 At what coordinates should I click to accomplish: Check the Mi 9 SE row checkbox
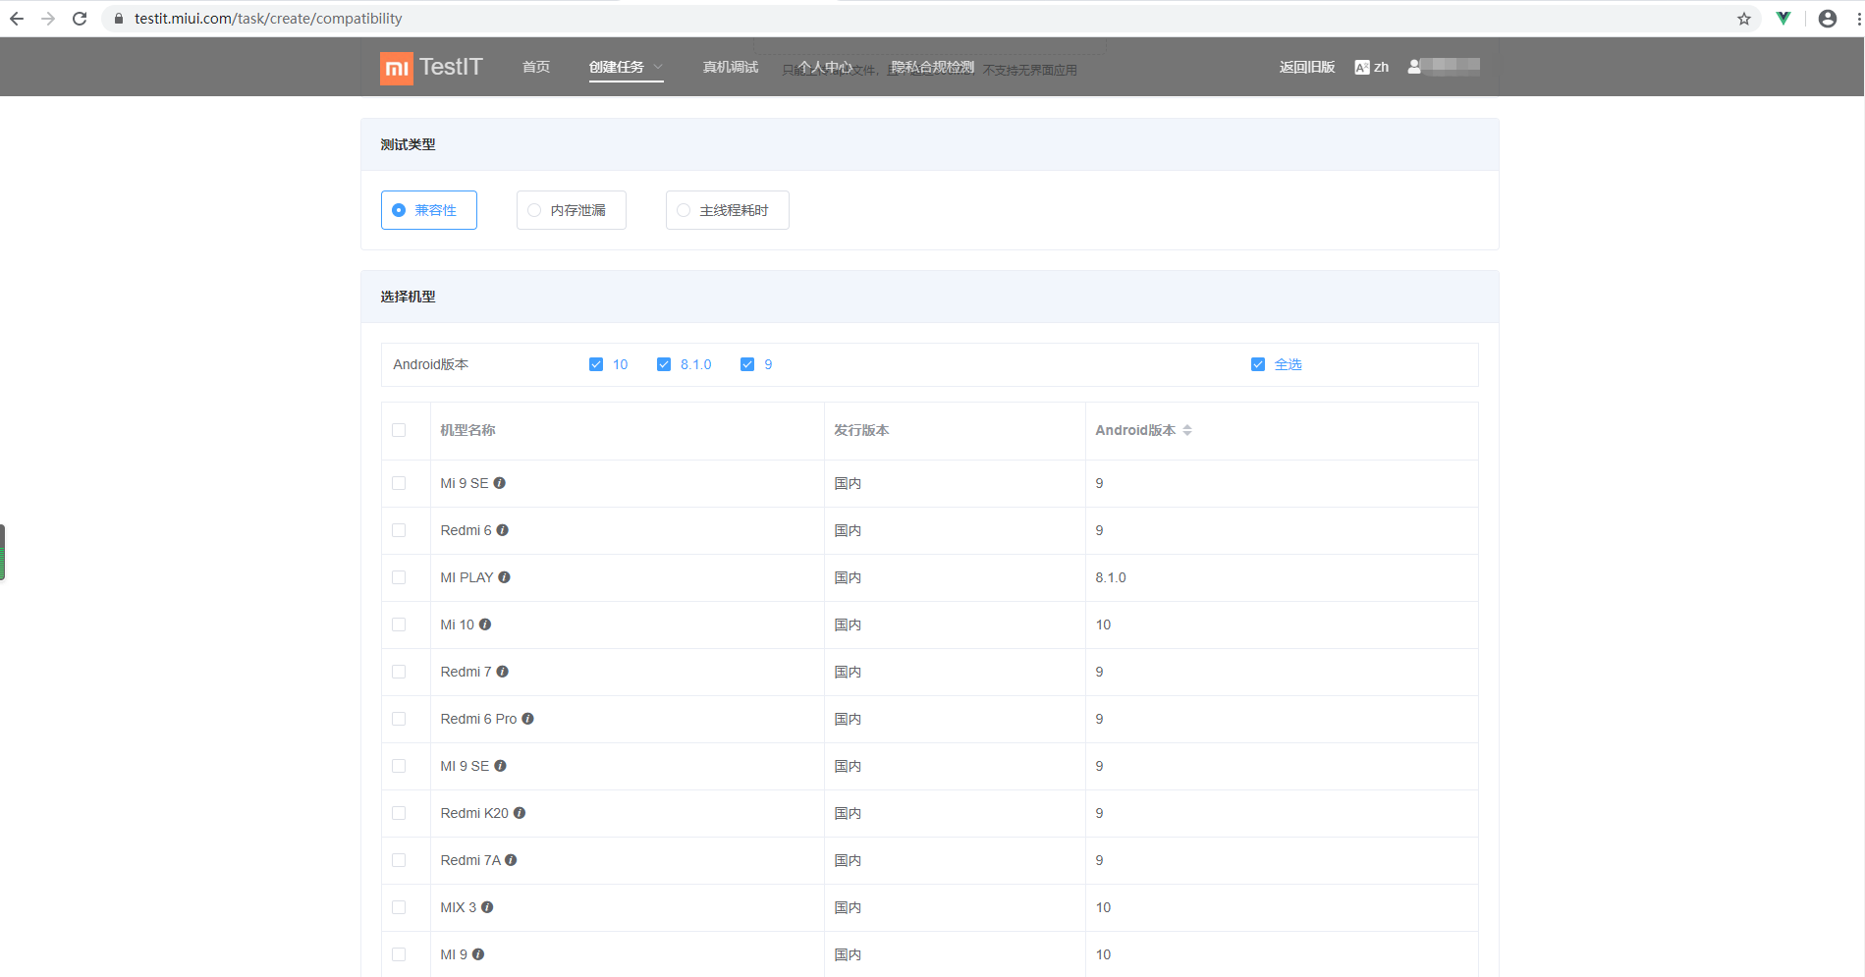coord(399,483)
